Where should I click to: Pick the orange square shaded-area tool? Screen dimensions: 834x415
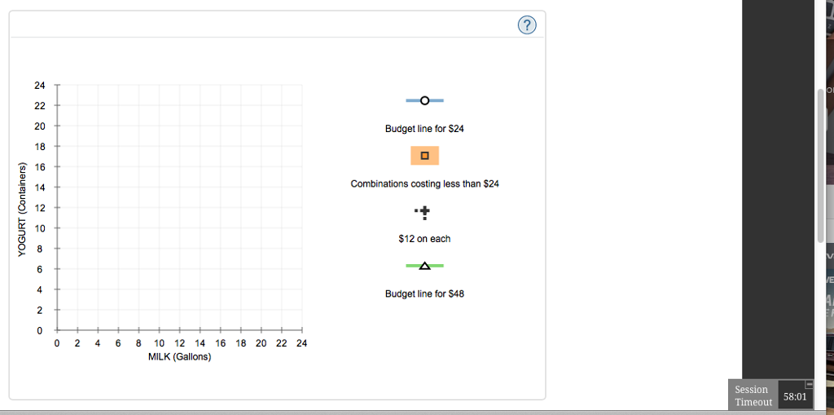tap(424, 155)
